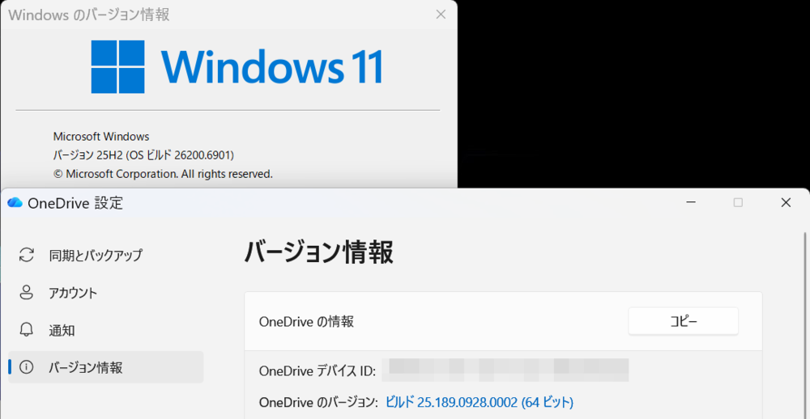The width and height of the screenshot is (810, 419).
Task: Click the notification bell icon
Action: pyautogui.click(x=27, y=330)
